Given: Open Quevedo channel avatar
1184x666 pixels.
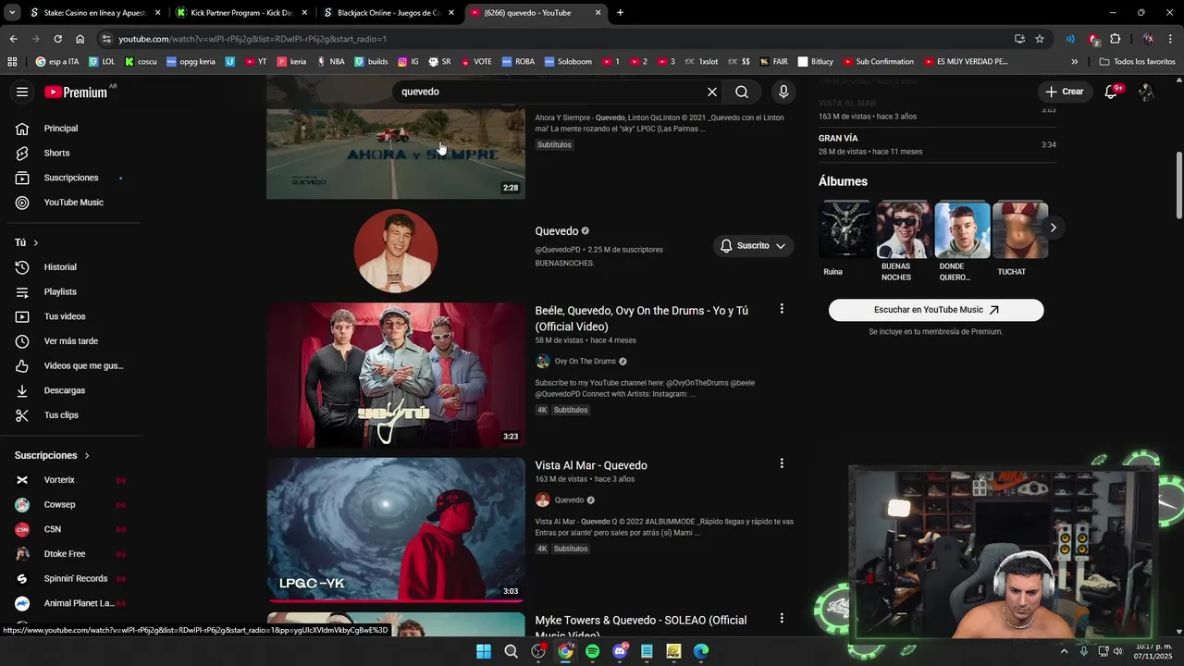Looking at the screenshot, I should (x=396, y=251).
